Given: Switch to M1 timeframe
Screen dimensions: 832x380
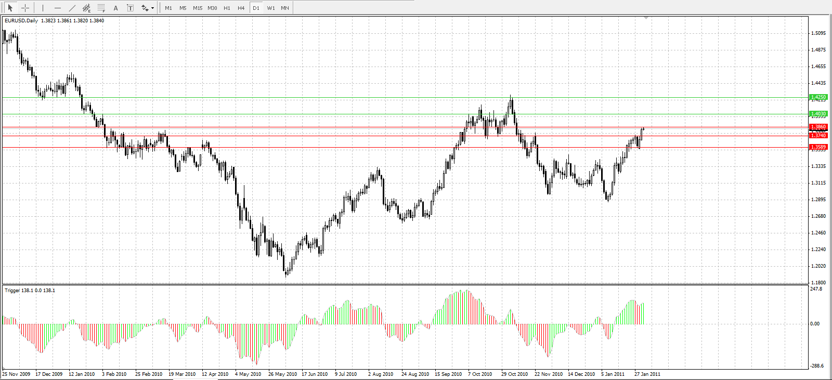Looking at the screenshot, I should pos(168,8).
